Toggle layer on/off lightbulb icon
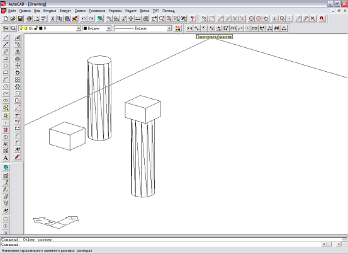348x254 pixels. 21,28
